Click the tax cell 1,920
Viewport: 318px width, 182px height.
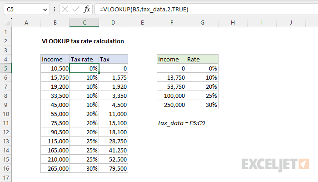pos(114,86)
